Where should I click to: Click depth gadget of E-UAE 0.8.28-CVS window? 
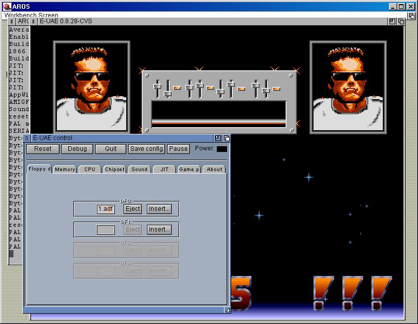point(401,21)
